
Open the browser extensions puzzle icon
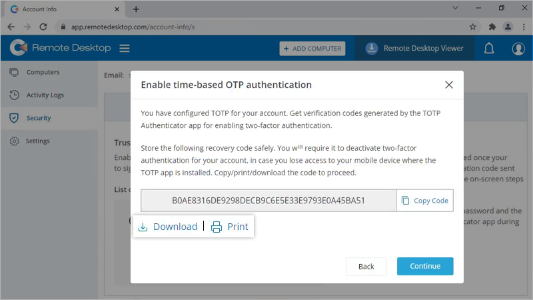(x=492, y=27)
